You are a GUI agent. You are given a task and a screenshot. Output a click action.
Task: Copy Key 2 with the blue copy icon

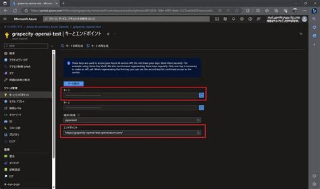coord(201,107)
